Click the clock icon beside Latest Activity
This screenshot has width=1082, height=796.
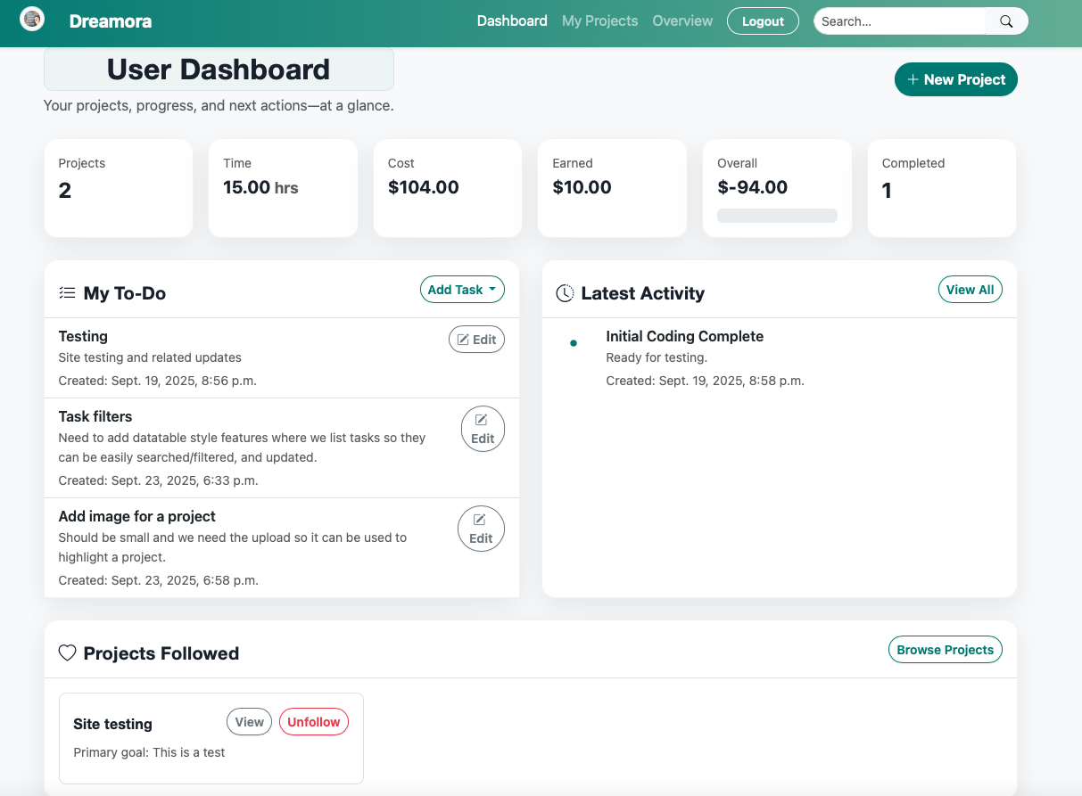[564, 292]
